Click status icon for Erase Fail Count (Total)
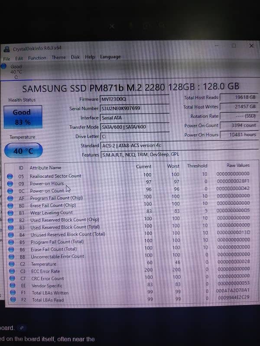Image resolution: width=260 pixels, height=346 pixels. pyautogui.click(x=11, y=250)
